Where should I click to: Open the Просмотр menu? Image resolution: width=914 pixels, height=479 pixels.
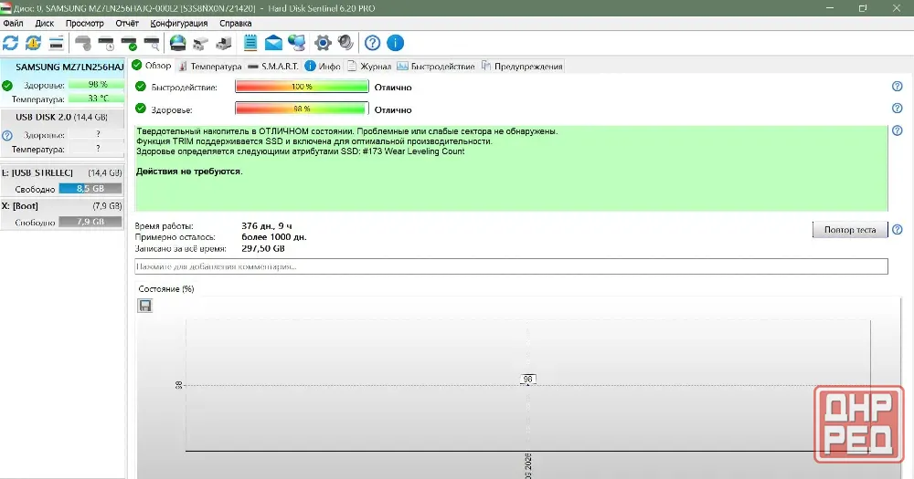[84, 24]
